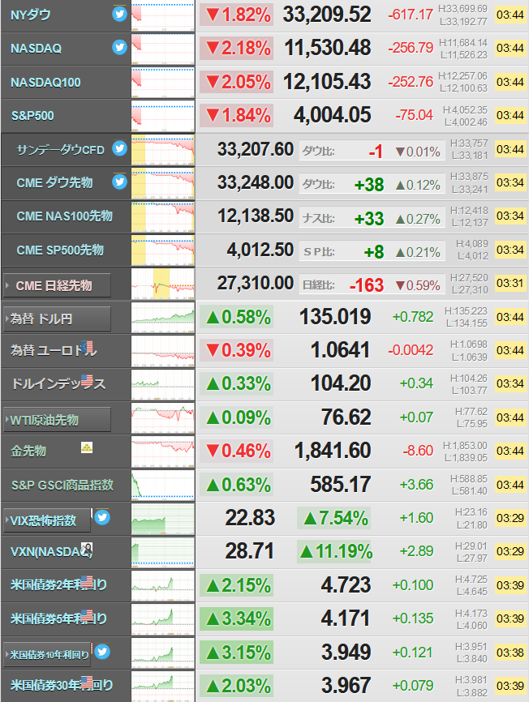Open the NASDAQ100 link

tap(45, 83)
